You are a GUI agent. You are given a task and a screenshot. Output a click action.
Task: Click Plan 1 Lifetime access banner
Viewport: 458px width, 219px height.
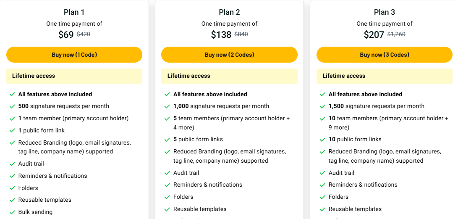coord(74,76)
